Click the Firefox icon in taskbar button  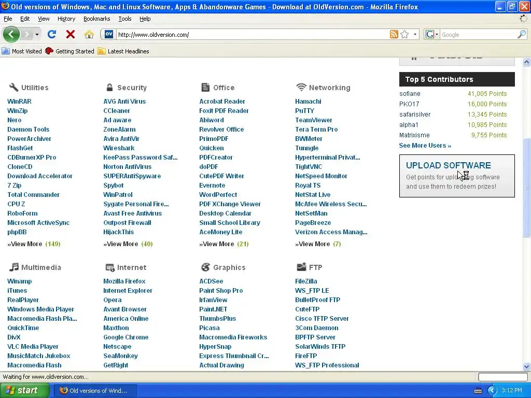[64, 390]
